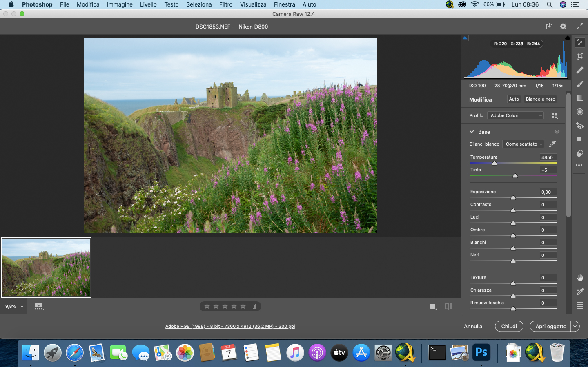Click the Chiarezza slider handle
This screenshot has width=588, height=367.
click(x=513, y=296)
